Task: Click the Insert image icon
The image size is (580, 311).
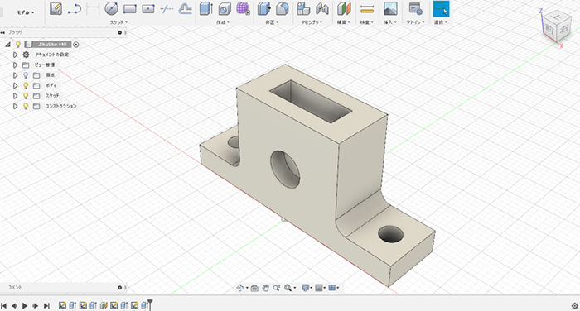Action: coord(390,9)
